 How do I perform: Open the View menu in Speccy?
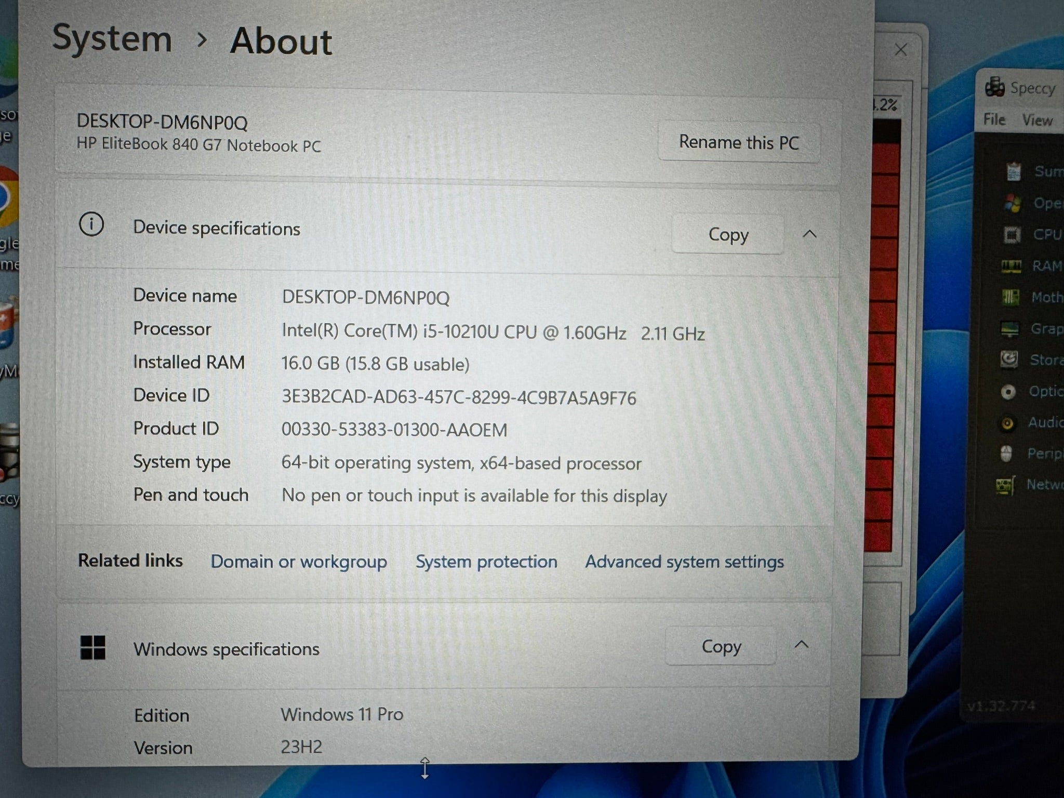coord(1037,120)
